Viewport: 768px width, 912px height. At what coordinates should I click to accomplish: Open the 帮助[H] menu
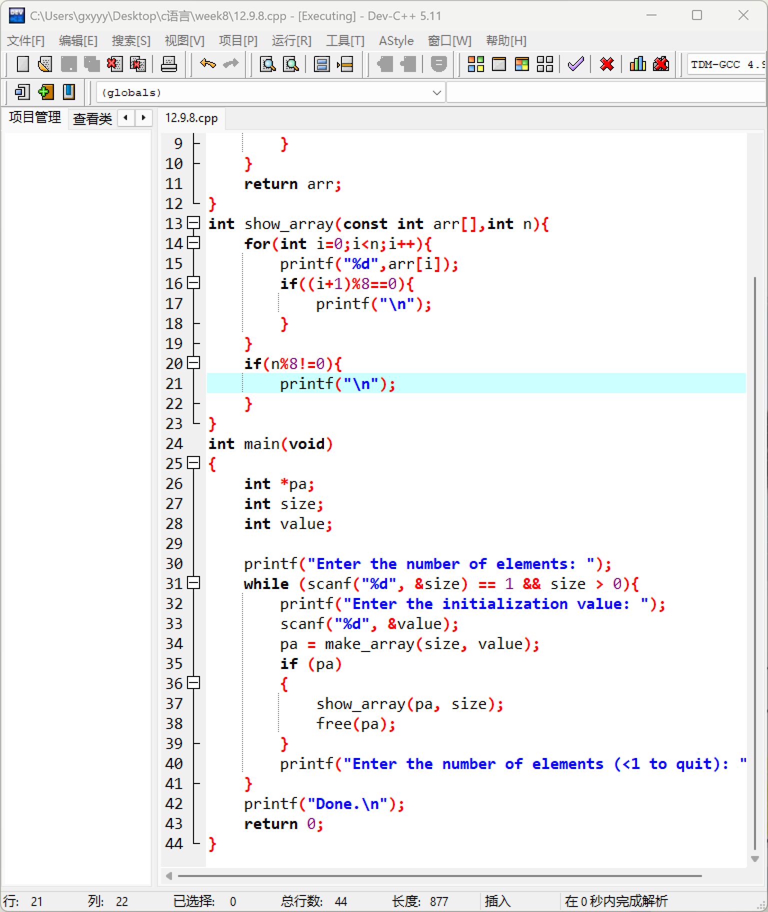(506, 40)
